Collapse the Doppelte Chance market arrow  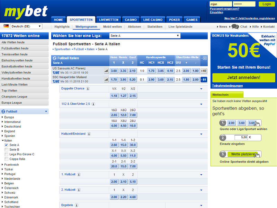point(201,89)
